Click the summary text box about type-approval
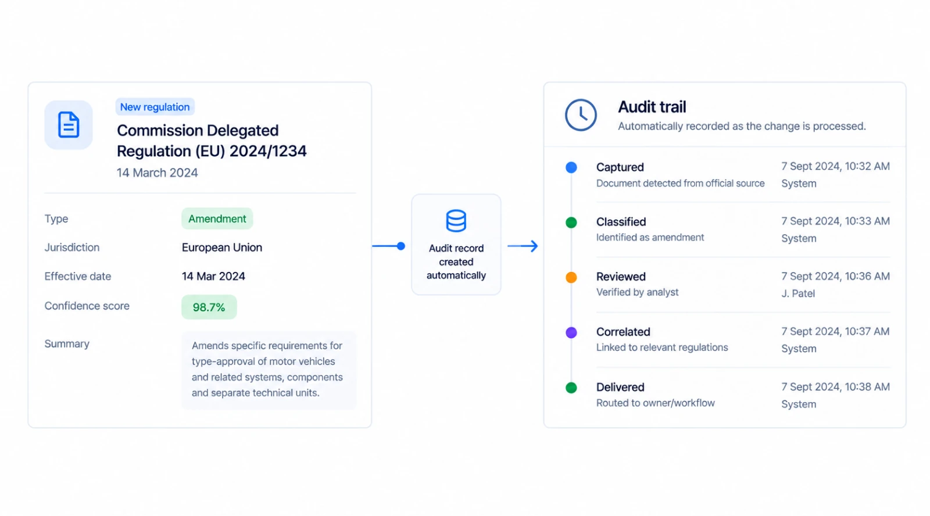This screenshot has height=516, width=930. coord(269,370)
